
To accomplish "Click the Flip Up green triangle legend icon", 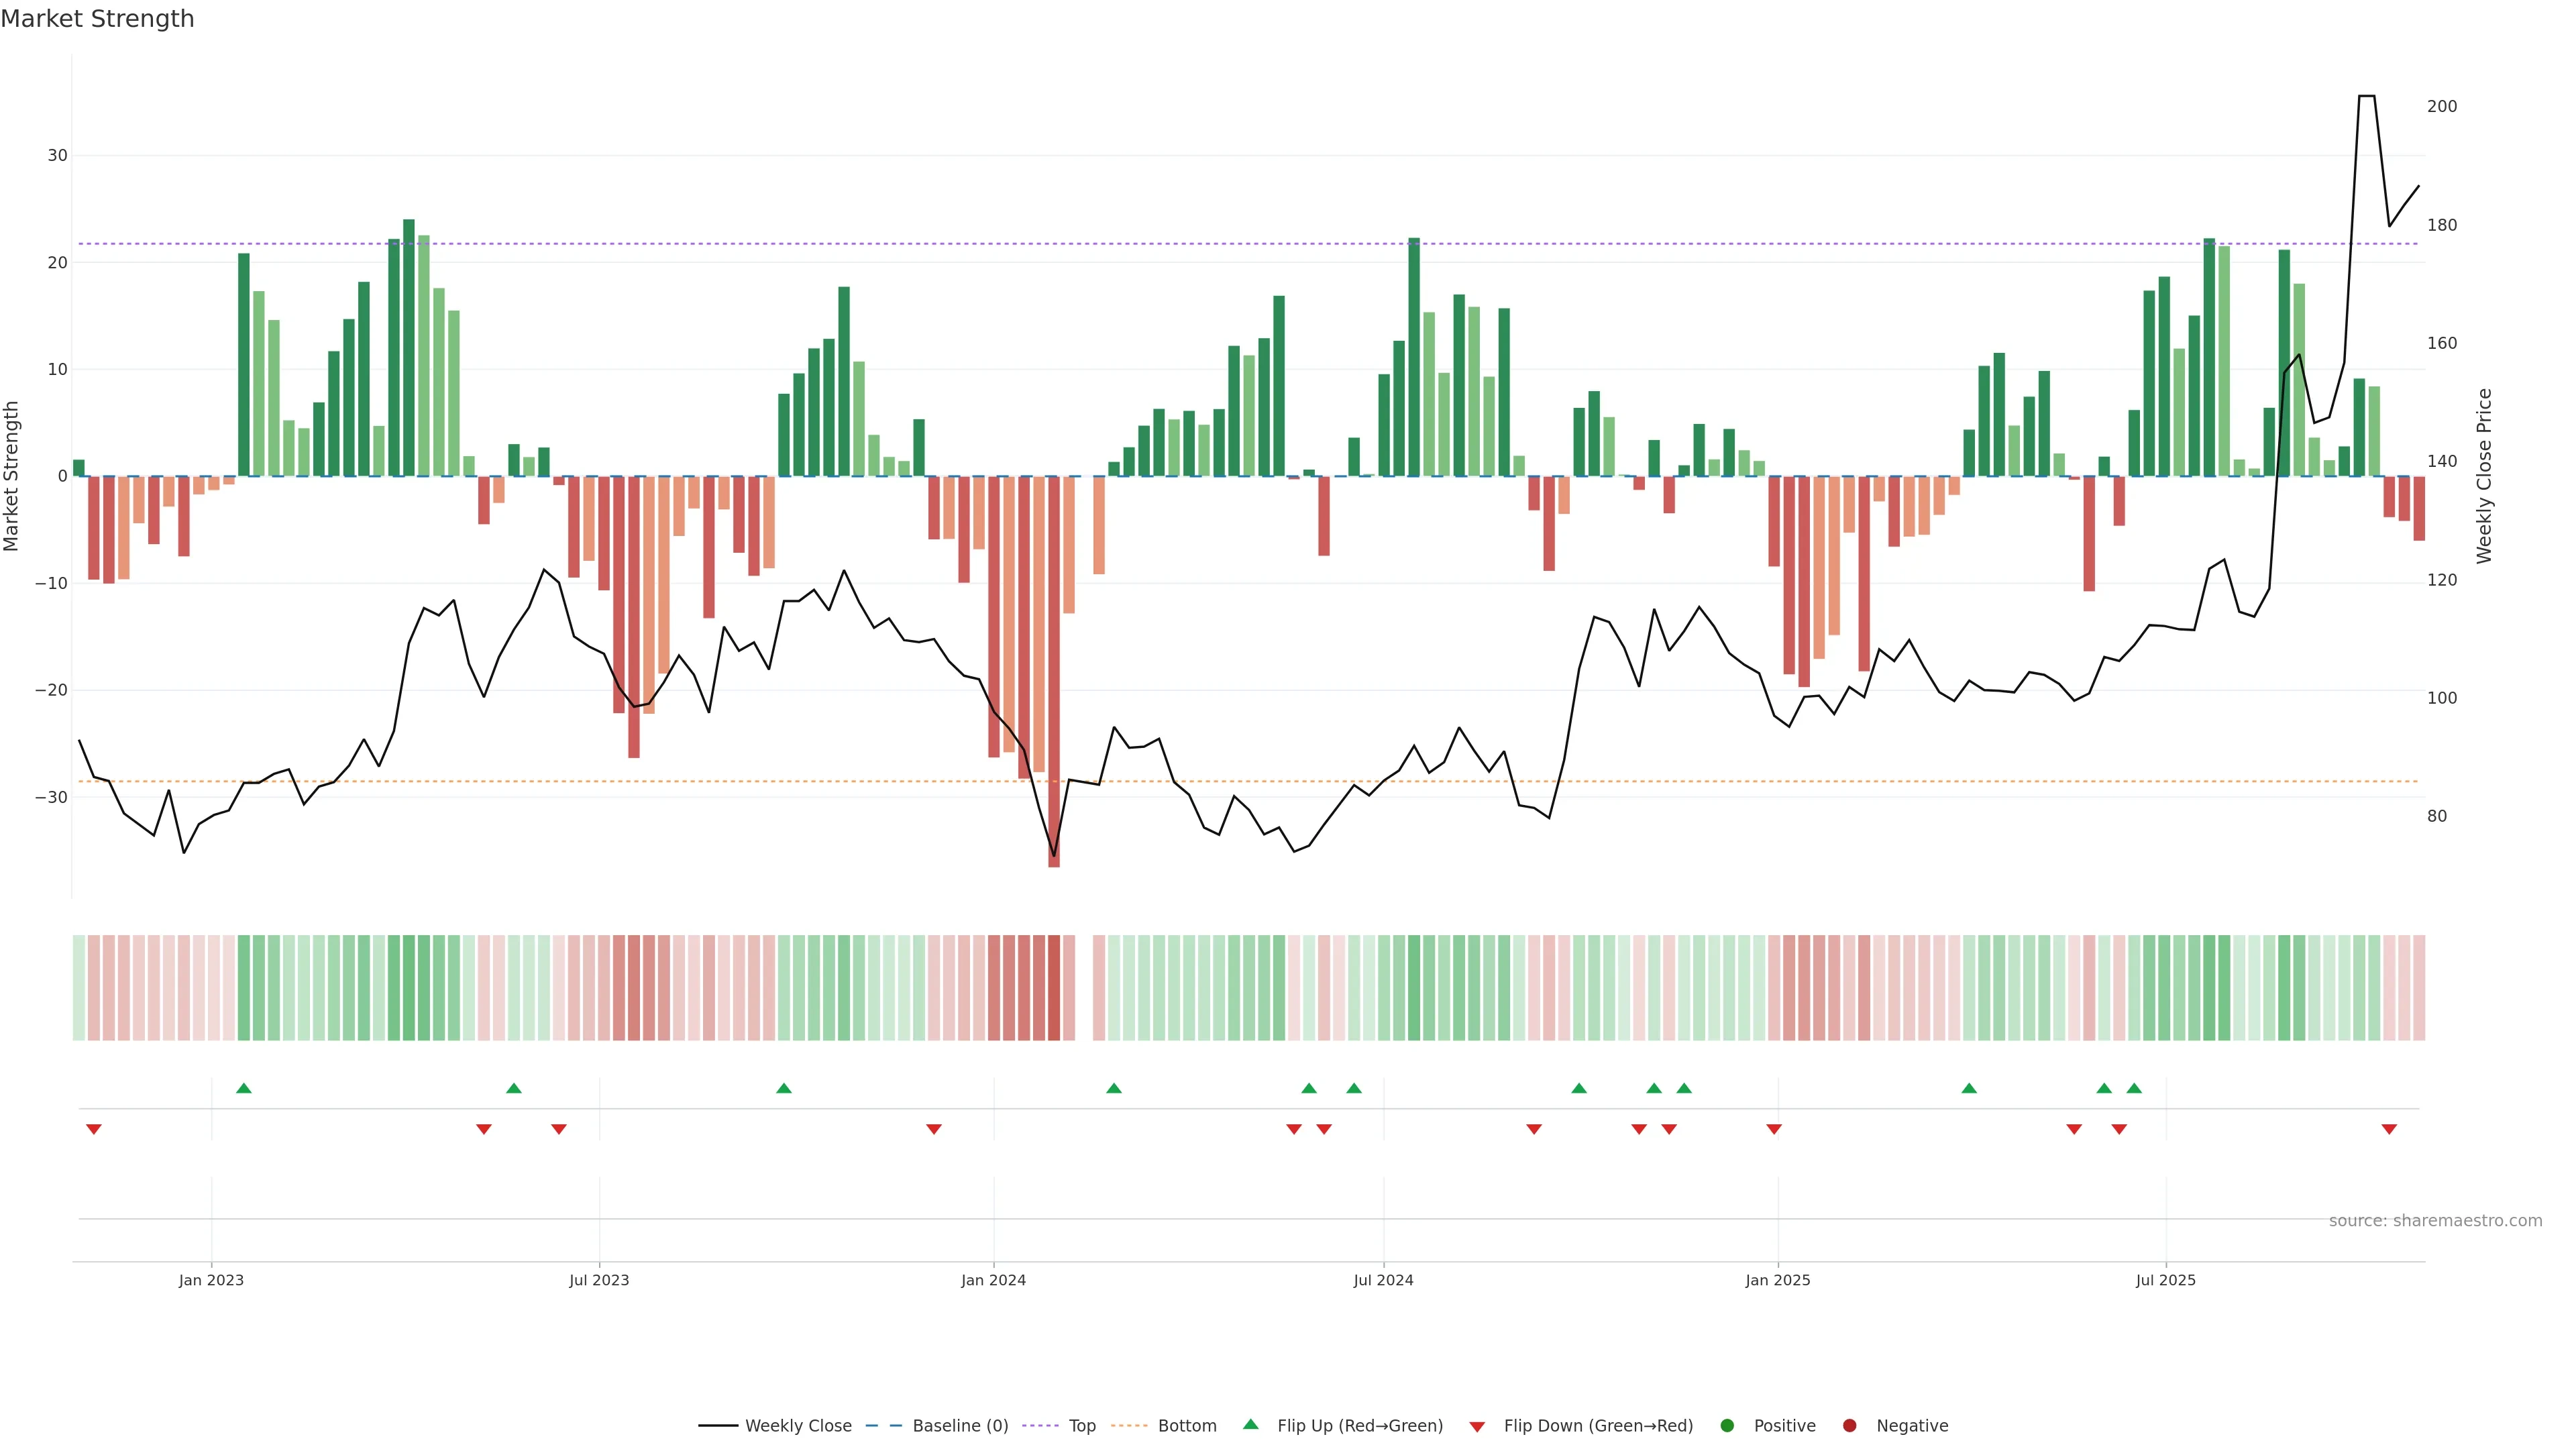I will 1250,1425.
